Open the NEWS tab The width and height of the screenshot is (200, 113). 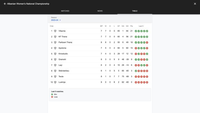(x=100, y=11)
